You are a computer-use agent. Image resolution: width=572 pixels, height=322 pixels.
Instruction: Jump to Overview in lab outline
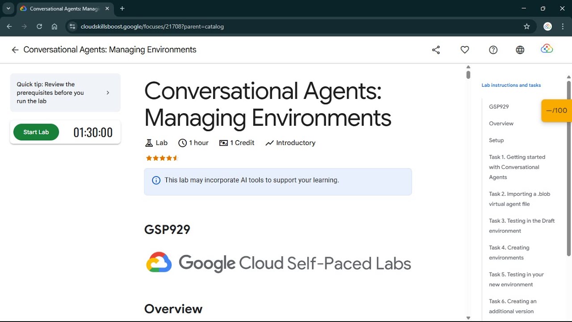tap(501, 123)
